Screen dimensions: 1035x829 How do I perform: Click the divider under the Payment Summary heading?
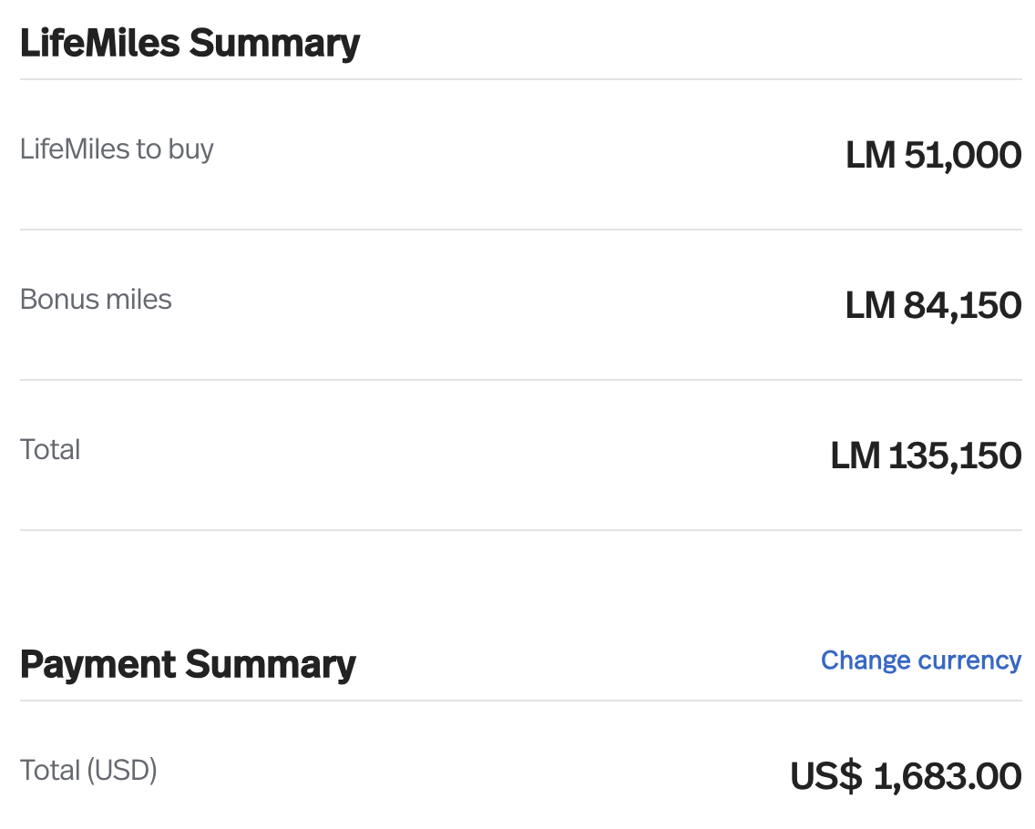[x=521, y=701]
